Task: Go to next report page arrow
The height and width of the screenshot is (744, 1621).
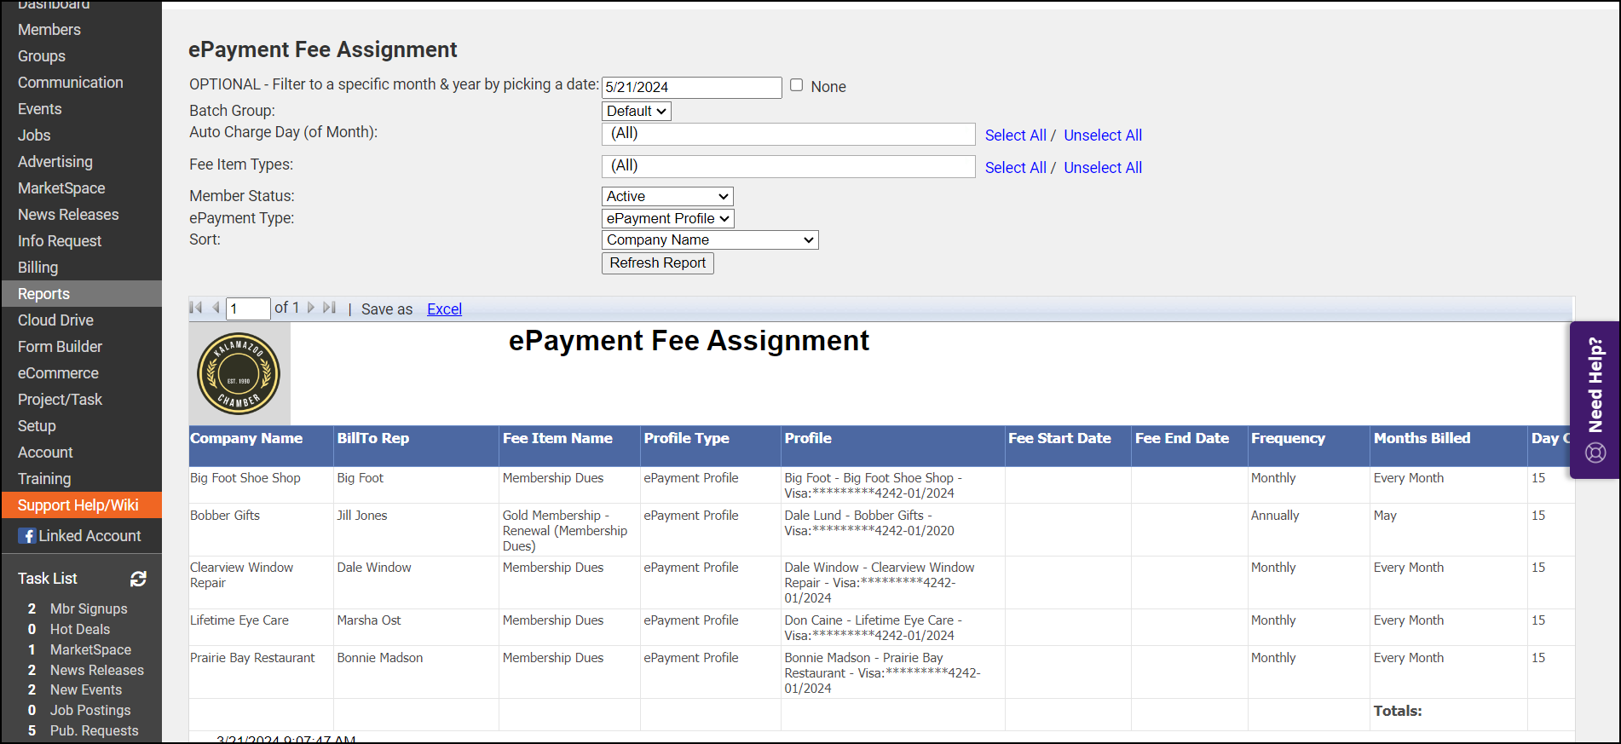Action: tap(311, 308)
